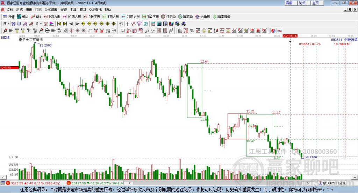Click the horizontal scrollbar left arrow

129,183
